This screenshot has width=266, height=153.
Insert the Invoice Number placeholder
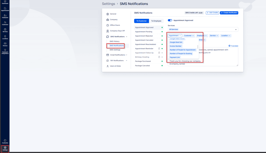[x=176, y=46]
